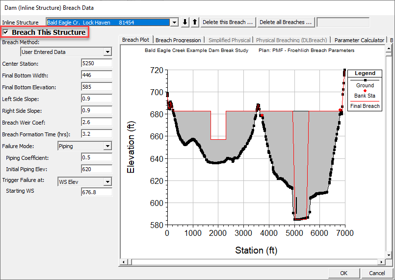Click the Delete this Breach button
This screenshot has height=280, width=395.
228,22
